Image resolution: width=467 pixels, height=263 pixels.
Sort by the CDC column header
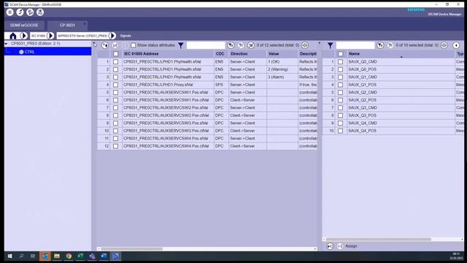tap(221, 54)
